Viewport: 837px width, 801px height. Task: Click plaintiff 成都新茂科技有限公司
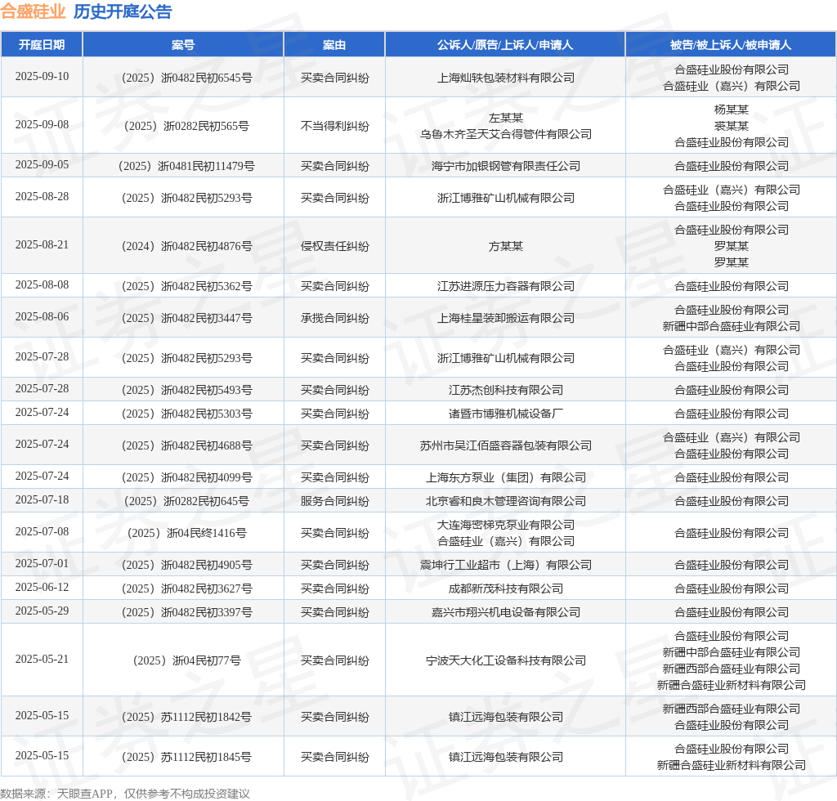pyautogui.click(x=505, y=588)
